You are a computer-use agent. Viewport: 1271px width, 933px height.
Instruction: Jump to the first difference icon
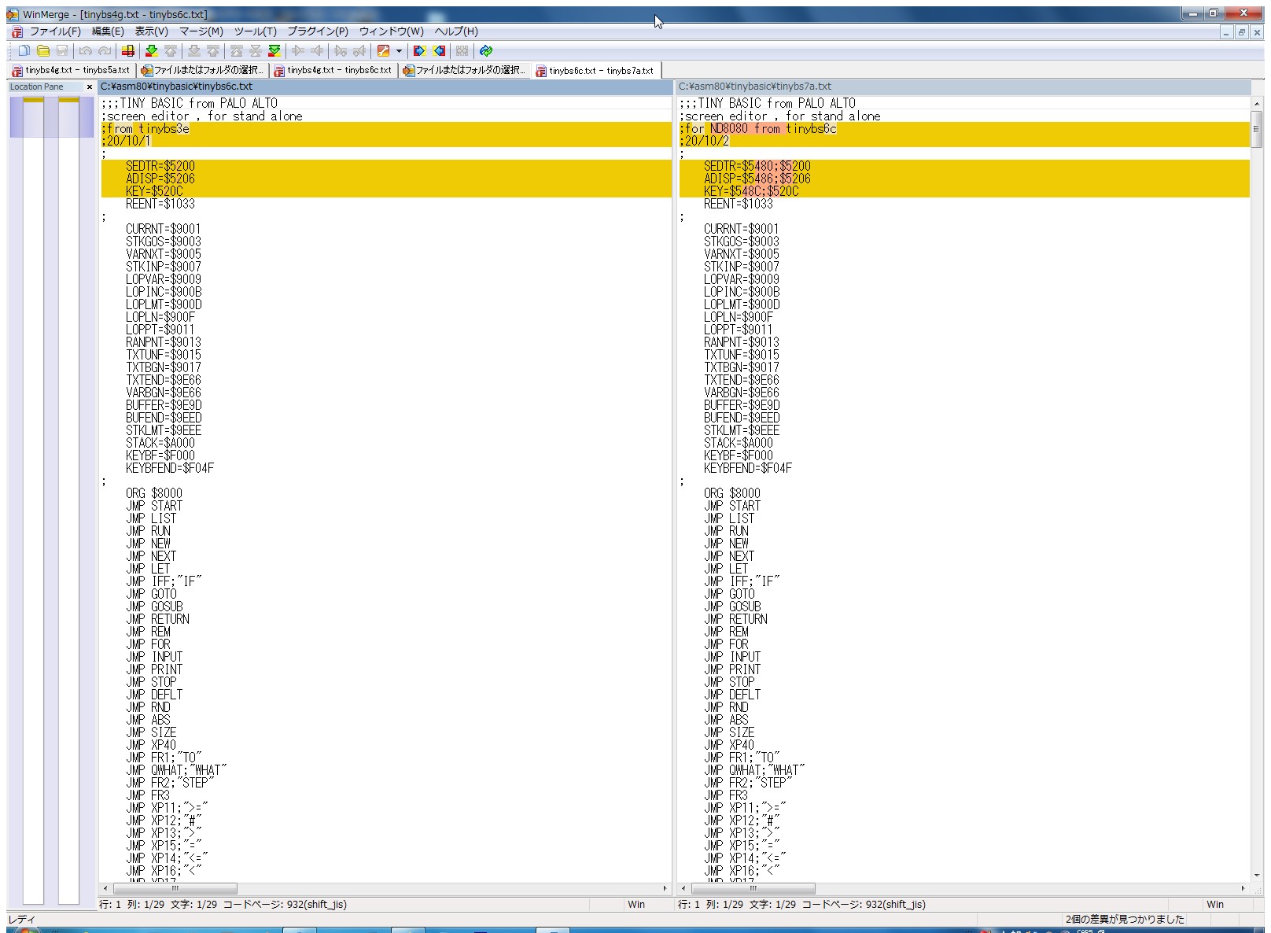point(237,50)
